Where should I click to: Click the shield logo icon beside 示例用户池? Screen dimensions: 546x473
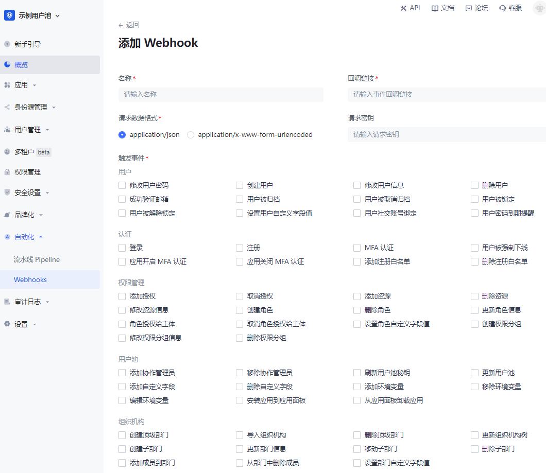(x=9, y=15)
